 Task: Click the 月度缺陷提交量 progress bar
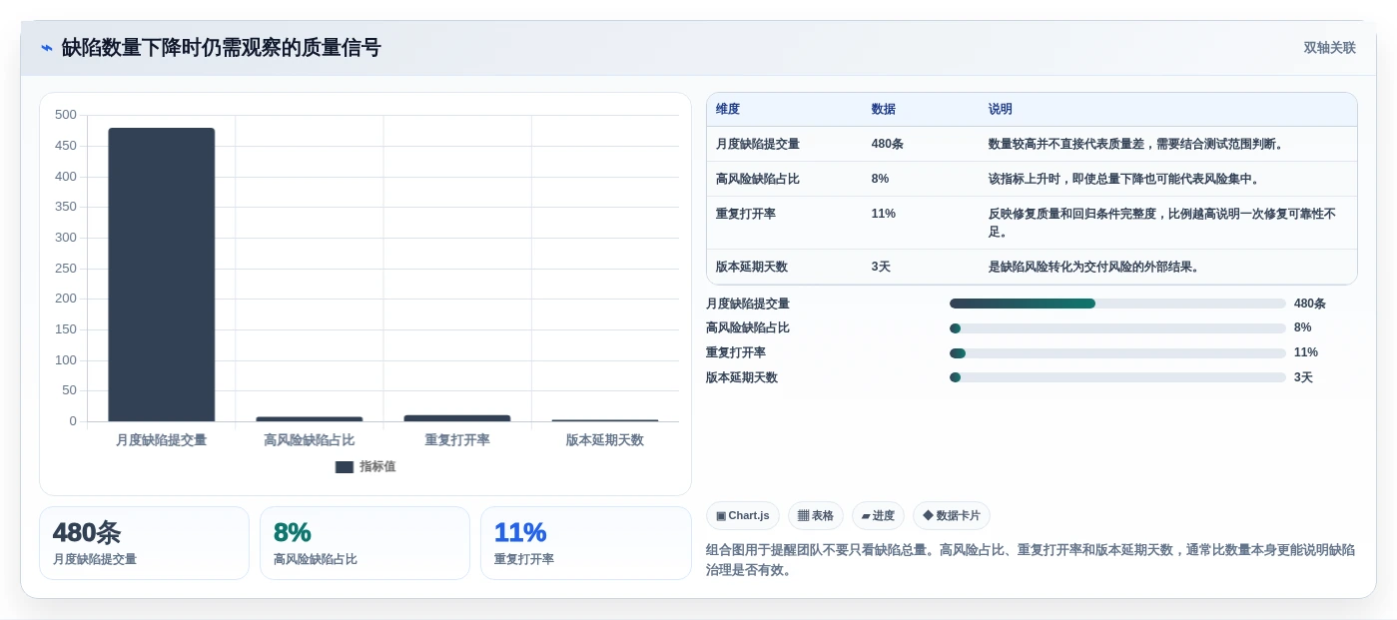point(1117,304)
